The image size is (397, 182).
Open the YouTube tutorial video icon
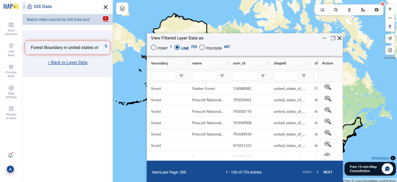click(x=105, y=19)
